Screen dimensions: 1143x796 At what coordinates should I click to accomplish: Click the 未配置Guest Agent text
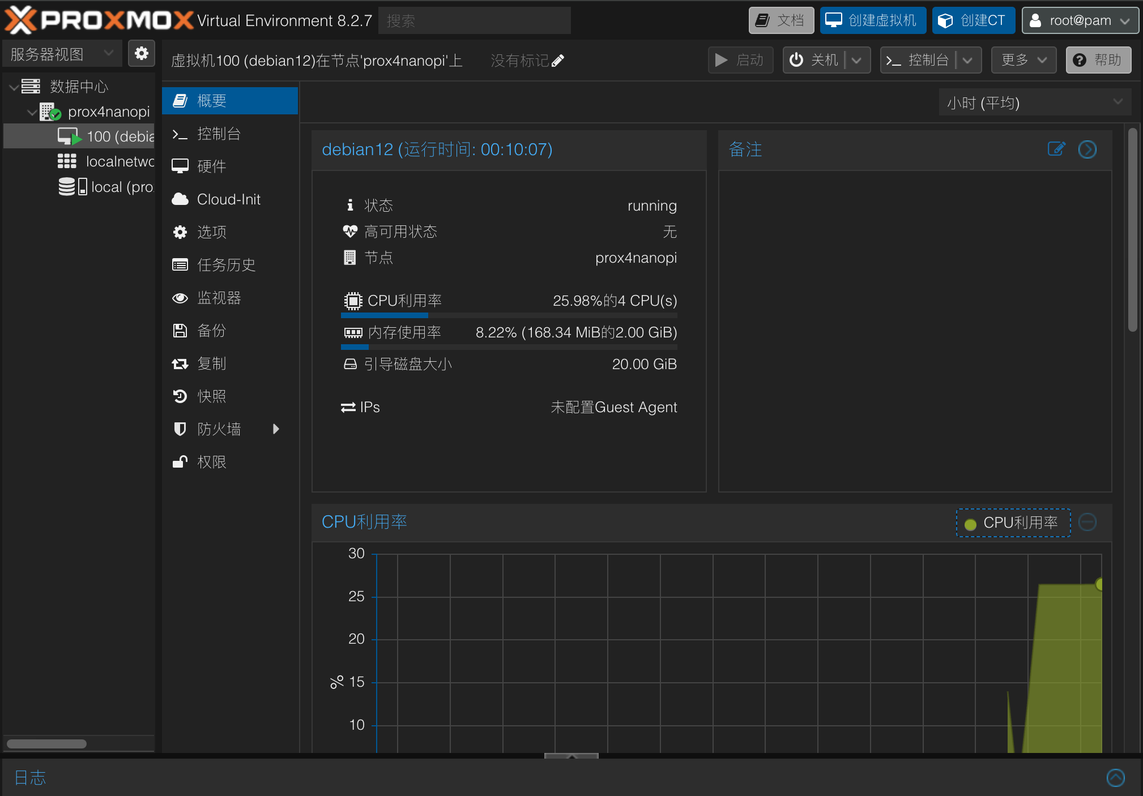(613, 407)
